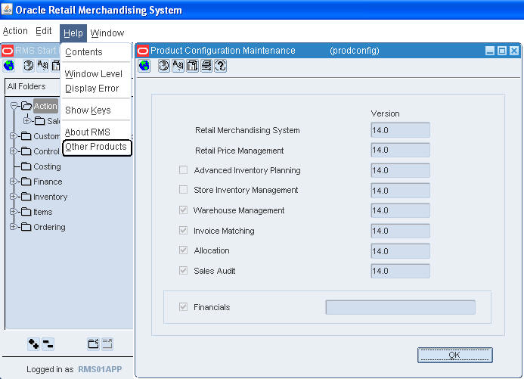Click the expand all plus icon below folder tree
Screen dimensions: 524x379
tap(33, 343)
